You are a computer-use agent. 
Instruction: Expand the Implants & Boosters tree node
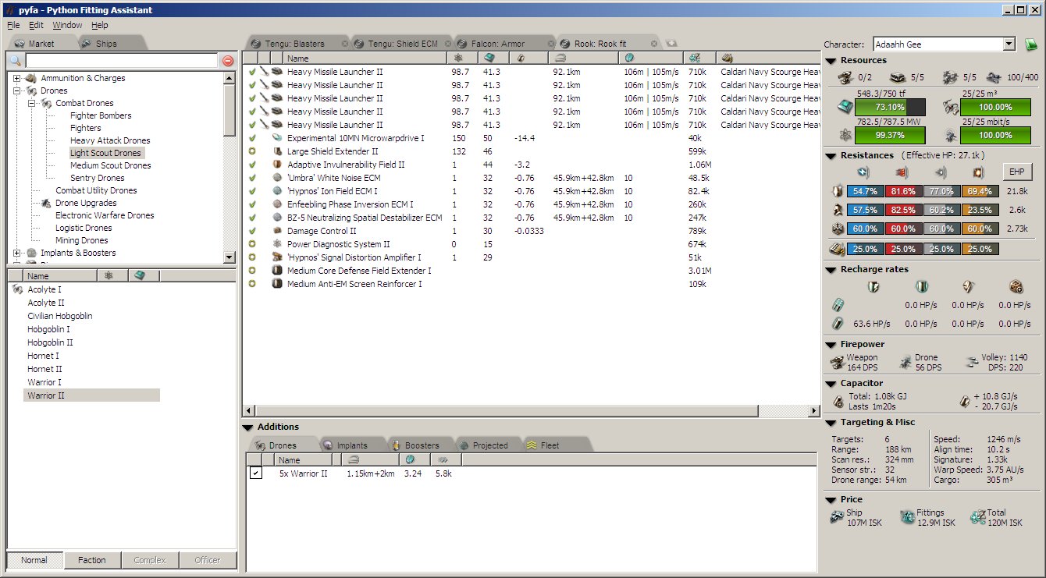click(17, 253)
